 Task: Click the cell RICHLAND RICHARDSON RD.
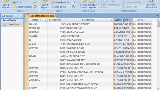[89, 64]
